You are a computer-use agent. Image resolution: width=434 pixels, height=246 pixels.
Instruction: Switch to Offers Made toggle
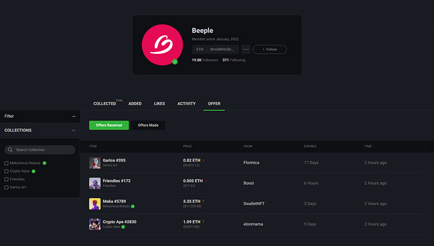click(x=148, y=125)
